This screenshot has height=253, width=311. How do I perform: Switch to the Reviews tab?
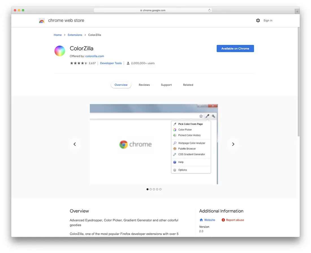[144, 85]
